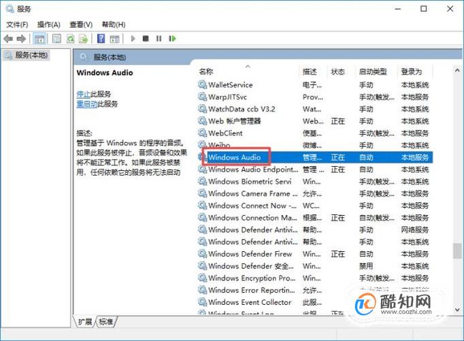The height and width of the screenshot is (341, 464).
Task: Click the gear icon beside WebClient
Action: coord(203,133)
